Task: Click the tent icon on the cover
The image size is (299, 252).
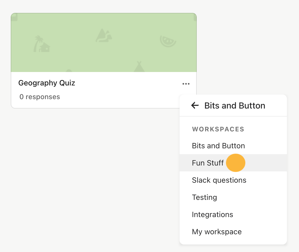Action: click(139, 66)
